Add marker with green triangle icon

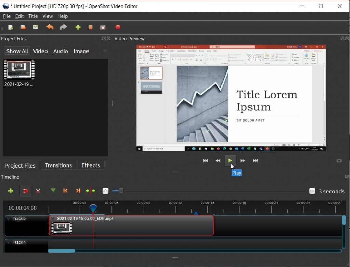[x=53, y=191]
